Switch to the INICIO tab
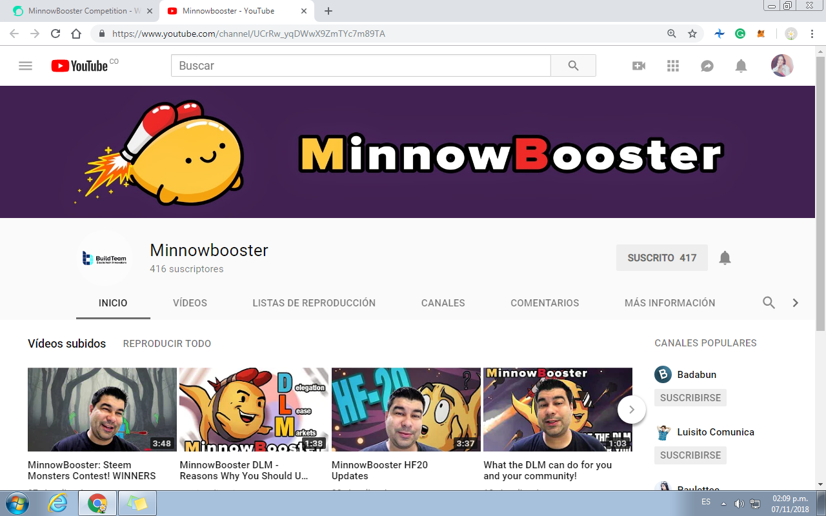 113,303
